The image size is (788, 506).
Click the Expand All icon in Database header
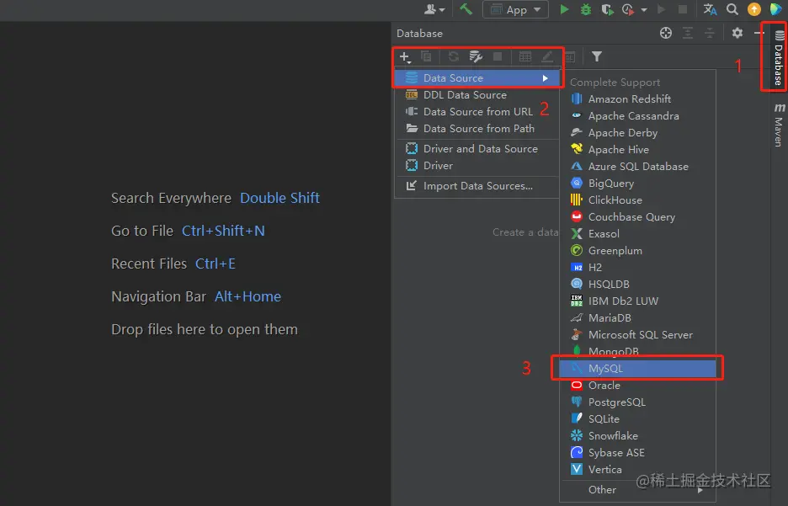point(688,33)
